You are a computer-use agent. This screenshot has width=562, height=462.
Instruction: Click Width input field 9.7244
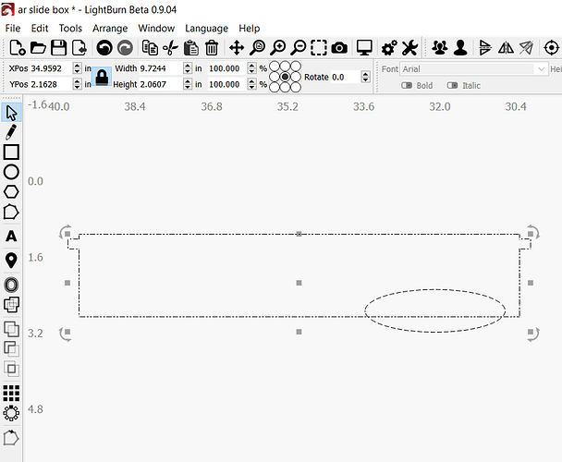[161, 68]
